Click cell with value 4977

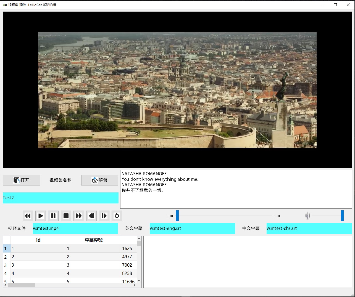coord(129,257)
